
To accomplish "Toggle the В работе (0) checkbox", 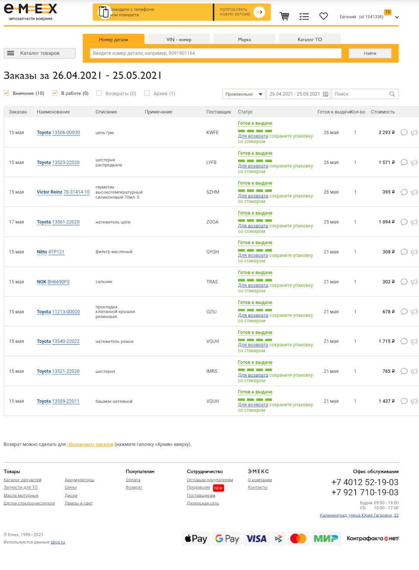I will [x=55, y=93].
